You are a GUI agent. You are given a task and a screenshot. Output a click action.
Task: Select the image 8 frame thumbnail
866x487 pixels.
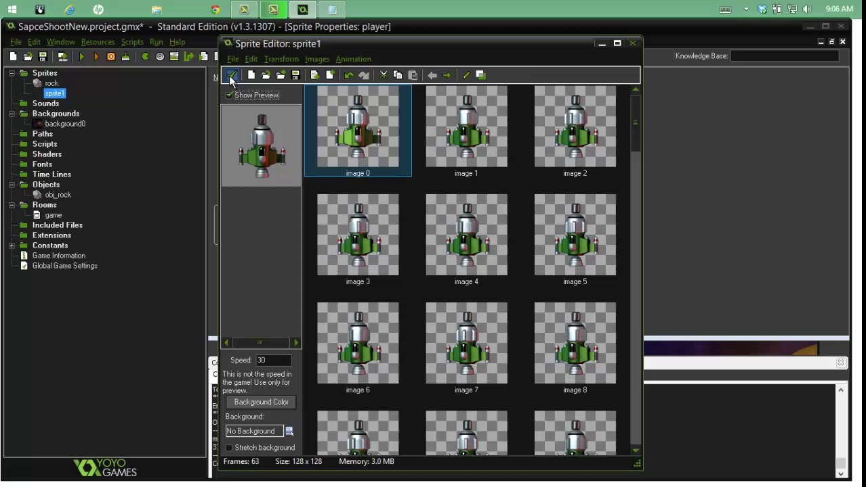[575, 343]
